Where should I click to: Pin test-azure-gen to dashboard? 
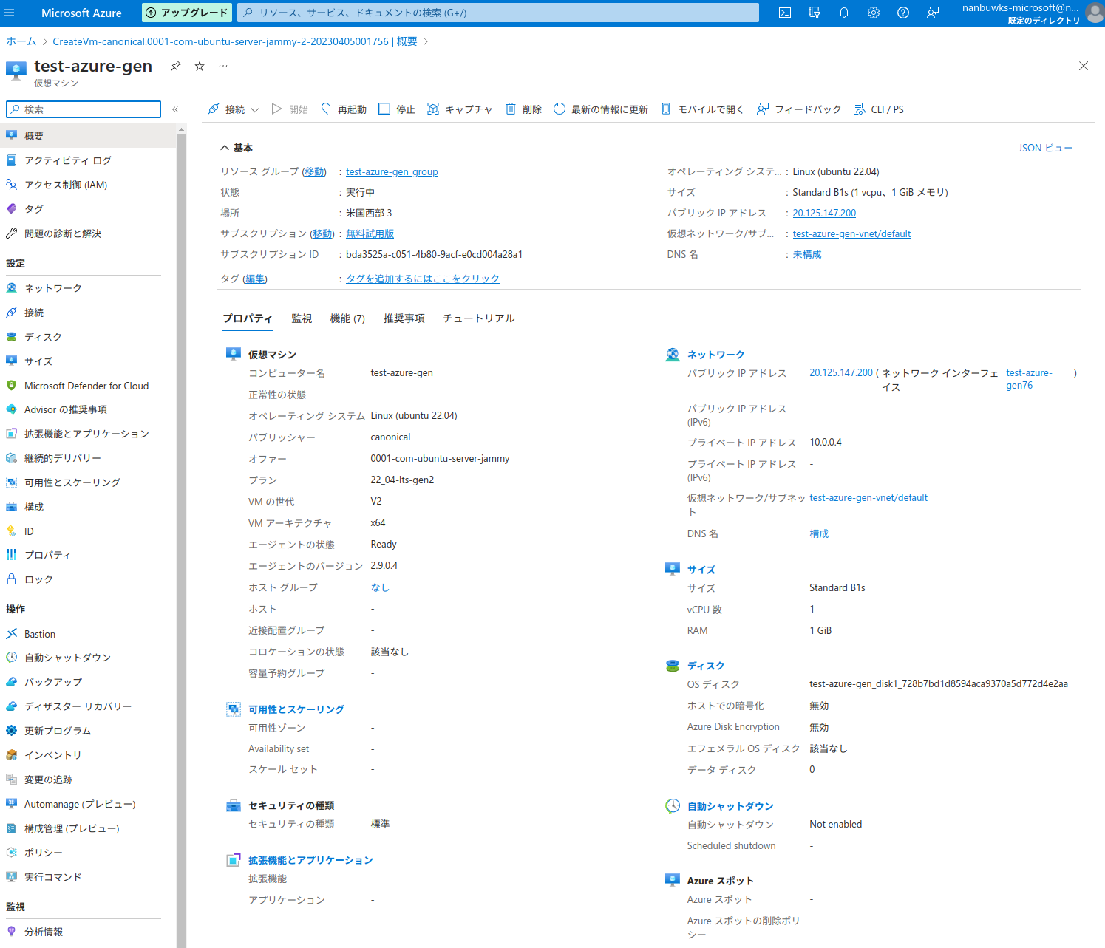coord(176,66)
